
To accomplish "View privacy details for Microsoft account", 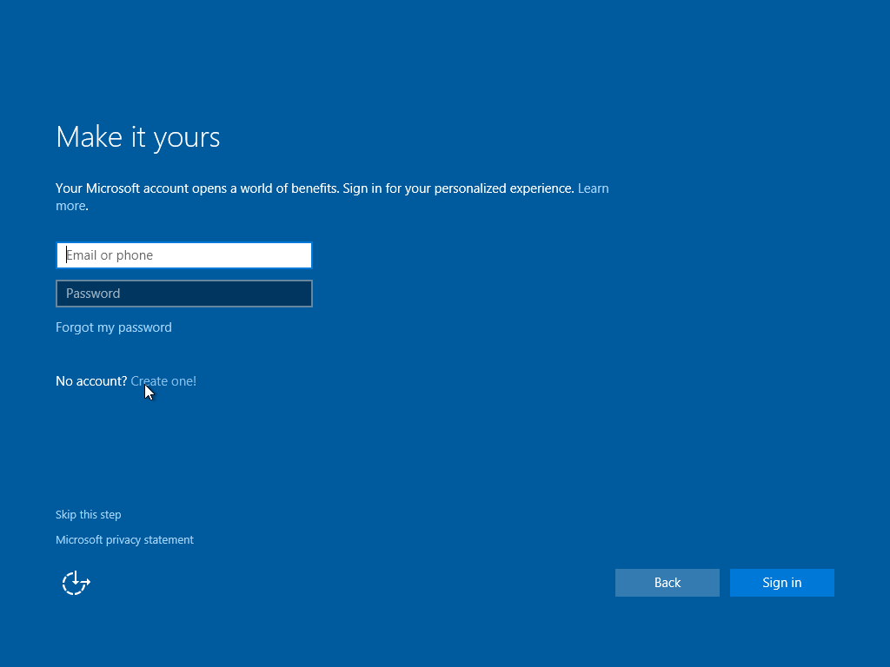I will click(124, 539).
